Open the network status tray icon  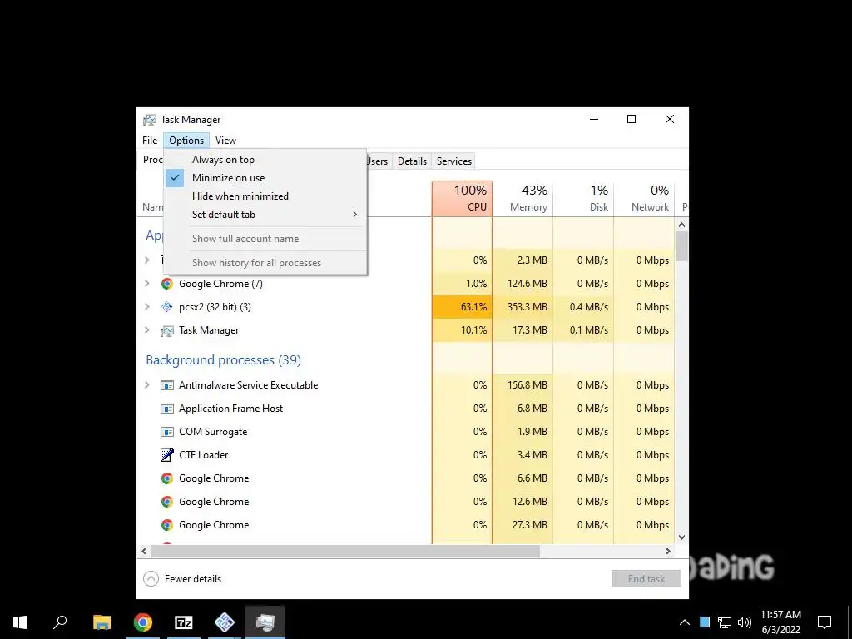tap(725, 622)
